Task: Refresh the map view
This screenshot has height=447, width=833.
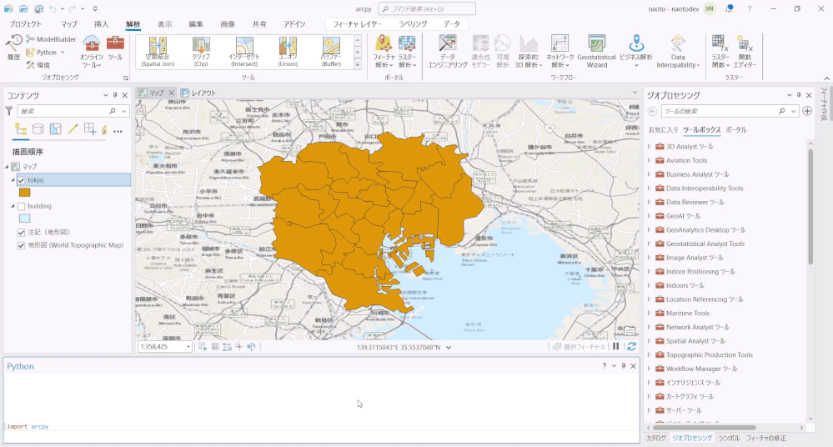Action: (631, 347)
